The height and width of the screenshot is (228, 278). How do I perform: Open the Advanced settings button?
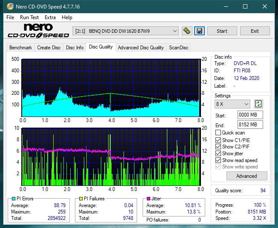point(246,176)
